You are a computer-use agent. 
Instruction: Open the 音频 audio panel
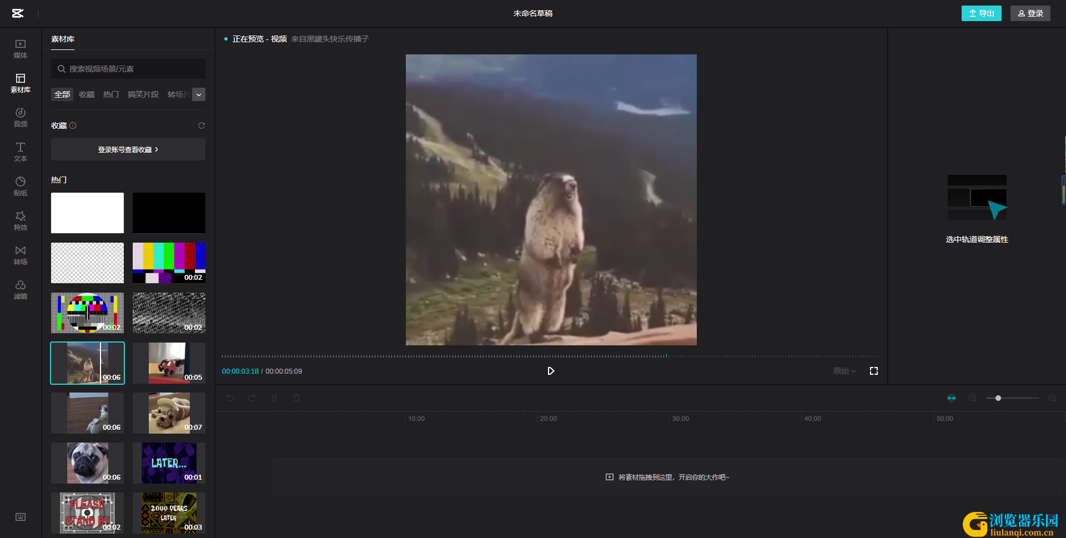21,118
